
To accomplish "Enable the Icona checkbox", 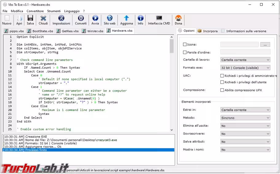I will click(185, 45).
